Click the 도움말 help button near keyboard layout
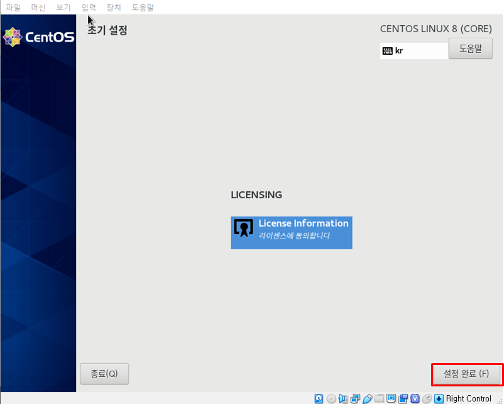Image resolution: width=504 pixels, height=404 pixels. [x=470, y=48]
